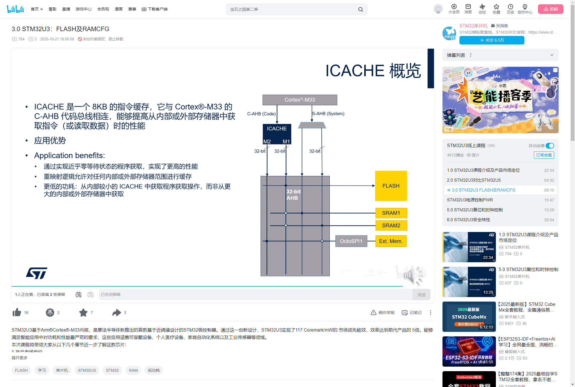Open the danmaku settings icon

pos(90,294)
